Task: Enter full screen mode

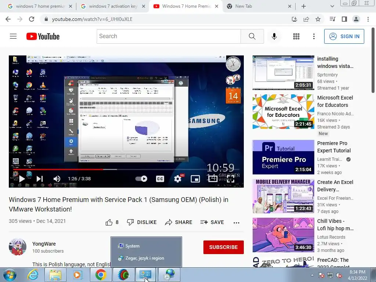Action: tap(231, 179)
